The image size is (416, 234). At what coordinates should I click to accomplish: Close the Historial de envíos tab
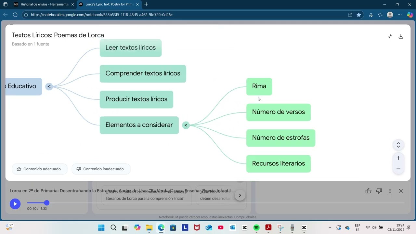tap(72, 5)
